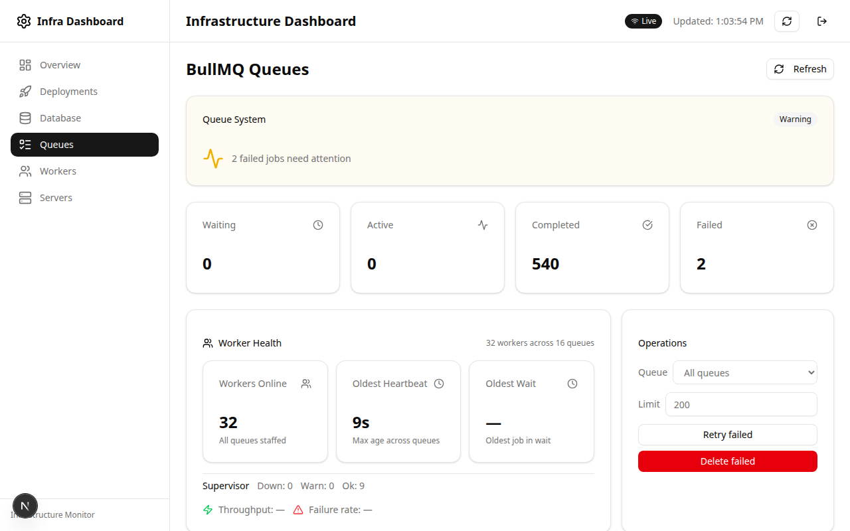Click the Workers Online value 32

click(228, 423)
